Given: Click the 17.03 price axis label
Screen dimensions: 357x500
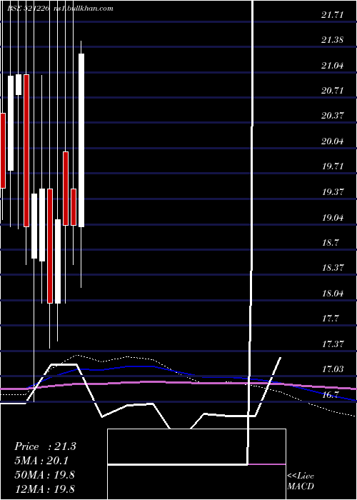Looking at the screenshot, I should tap(333, 369).
